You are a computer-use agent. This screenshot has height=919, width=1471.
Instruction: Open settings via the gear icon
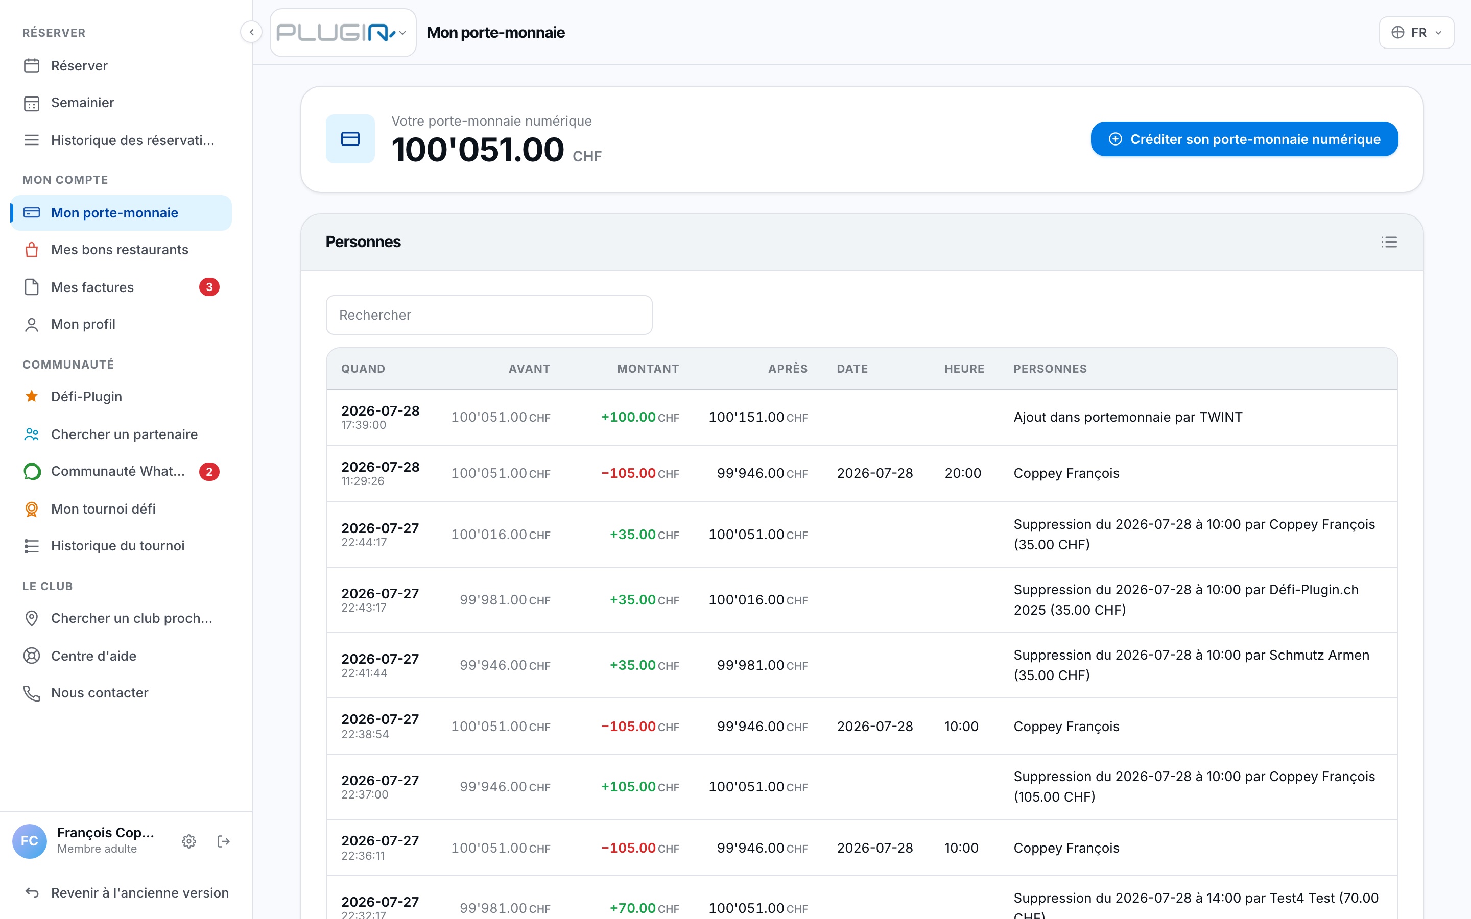(x=189, y=841)
